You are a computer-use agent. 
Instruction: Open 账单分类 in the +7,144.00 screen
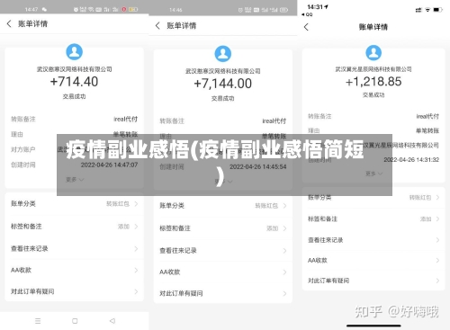(223, 206)
